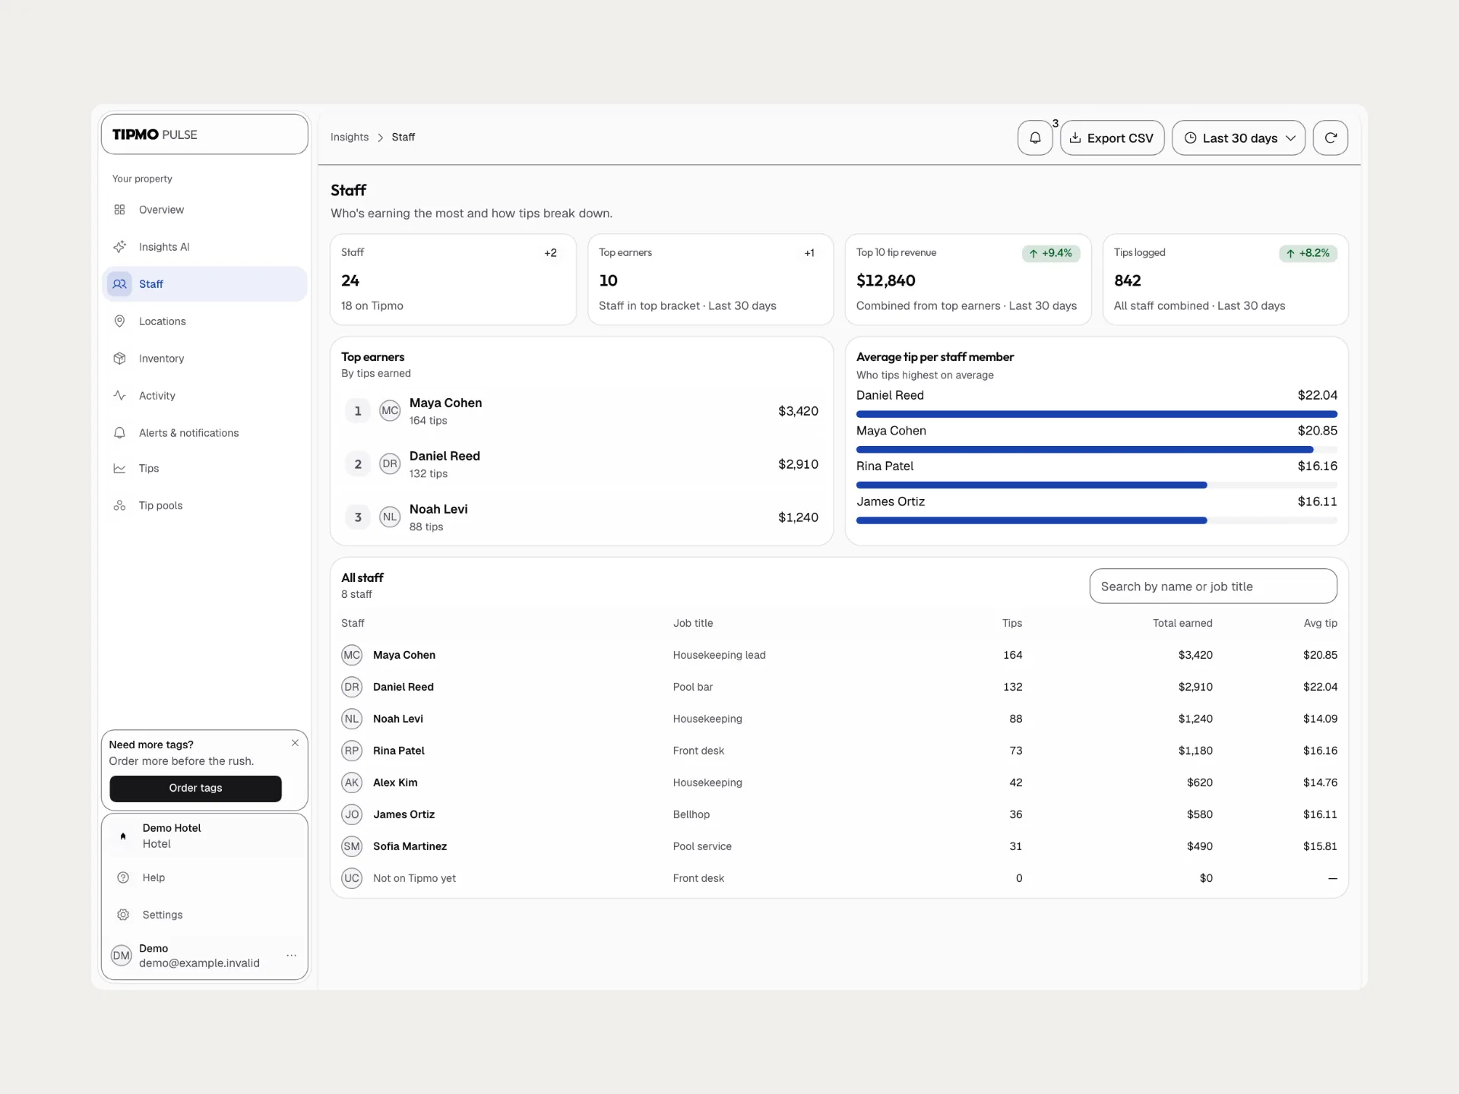Select Sofia Martinez in the staff table
The width and height of the screenshot is (1459, 1094).
click(x=839, y=846)
